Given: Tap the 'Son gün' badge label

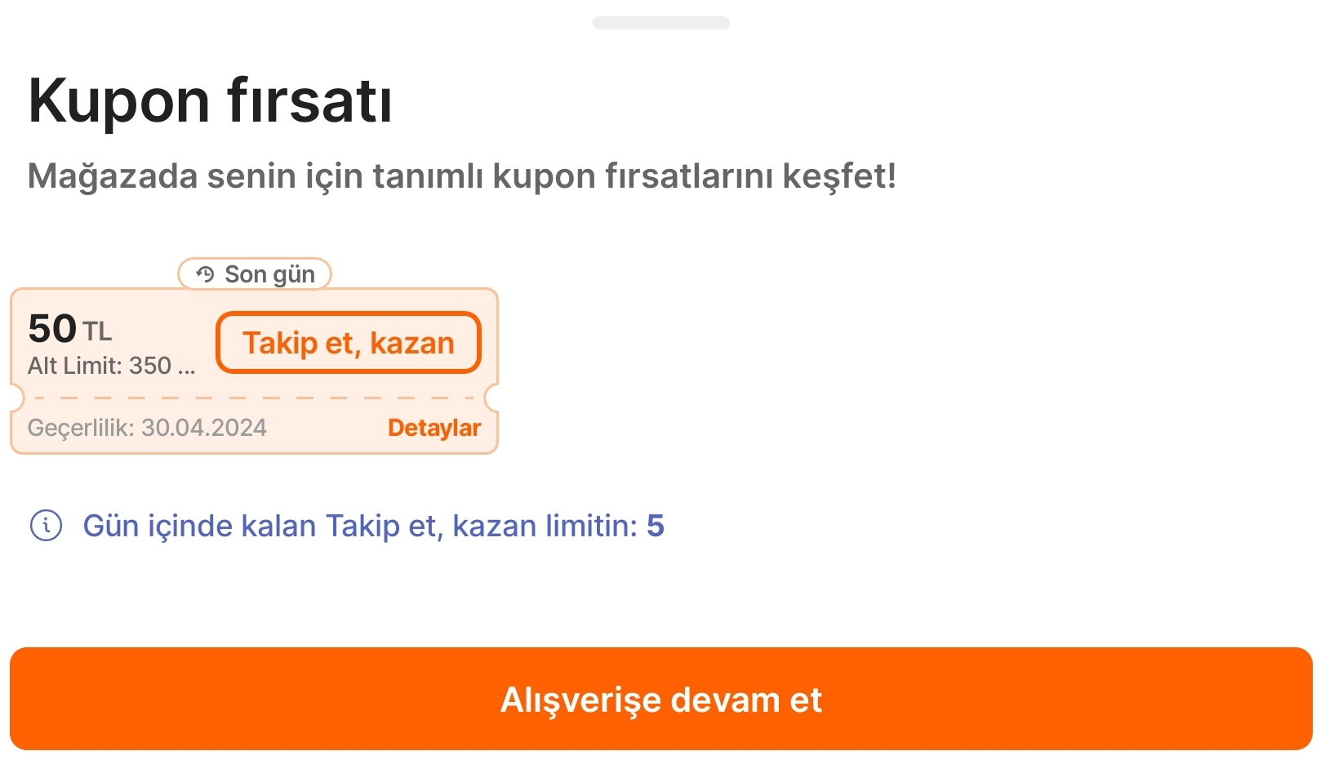Looking at the screenshot, I should [x=269, y=274].
